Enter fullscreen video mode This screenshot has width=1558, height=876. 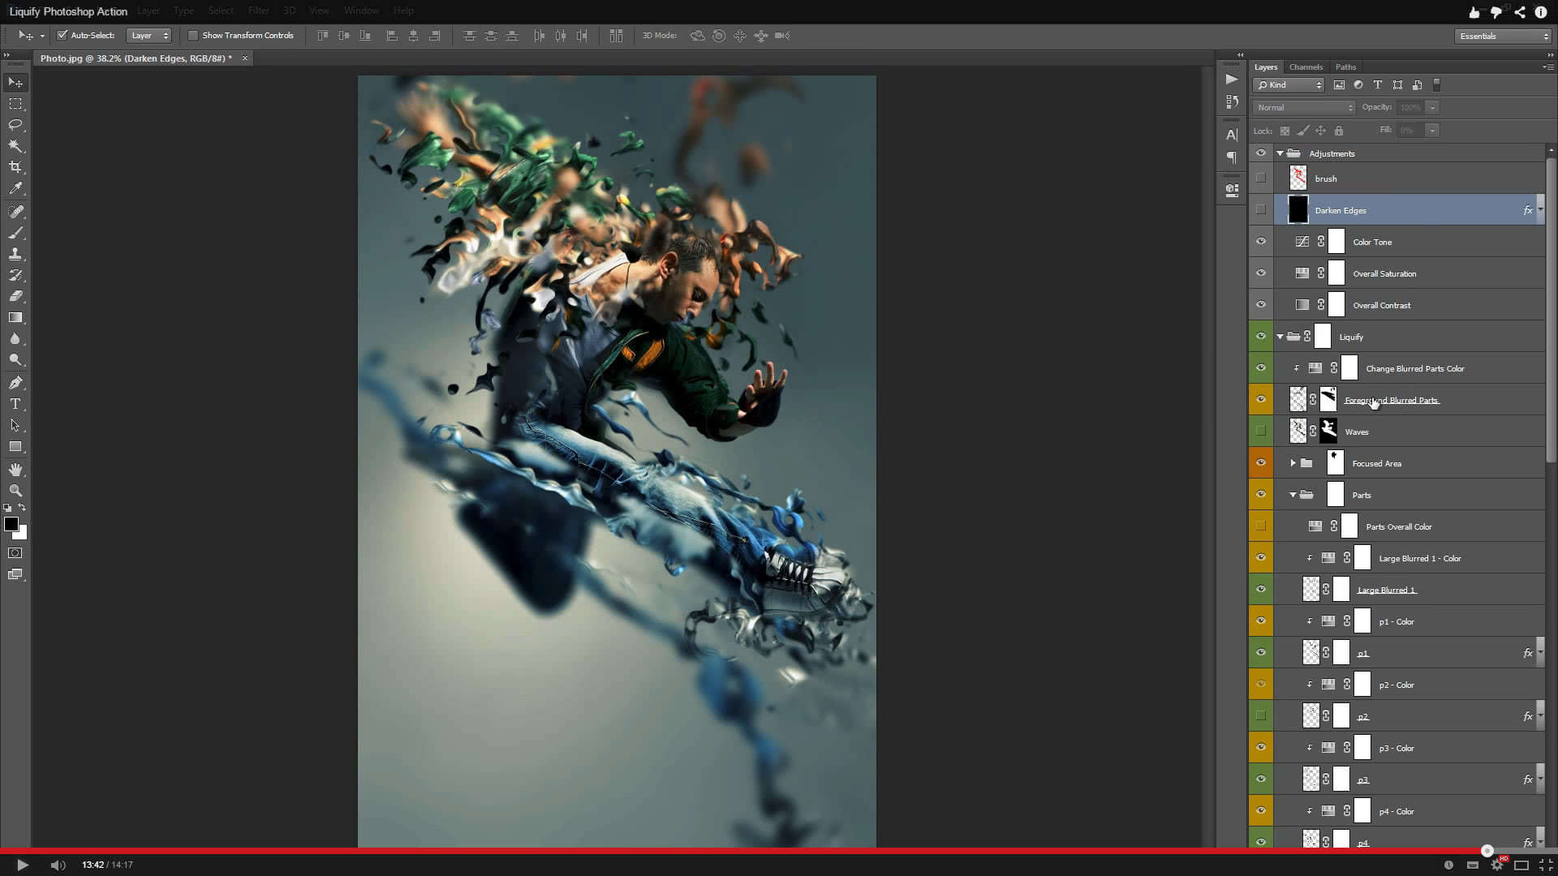coord(1546,865)
